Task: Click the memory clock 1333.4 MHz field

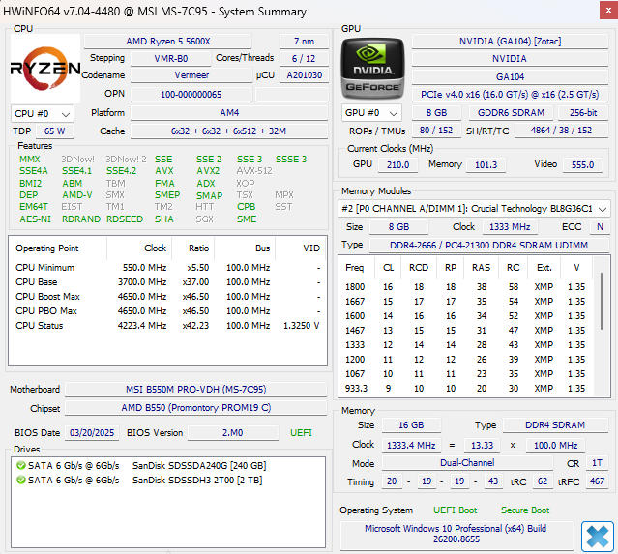Action: click(411, 446)
